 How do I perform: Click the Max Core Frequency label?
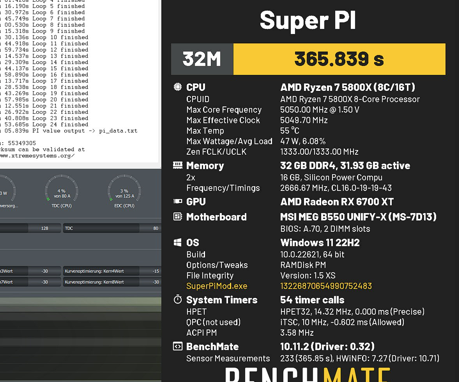[224, 110]
